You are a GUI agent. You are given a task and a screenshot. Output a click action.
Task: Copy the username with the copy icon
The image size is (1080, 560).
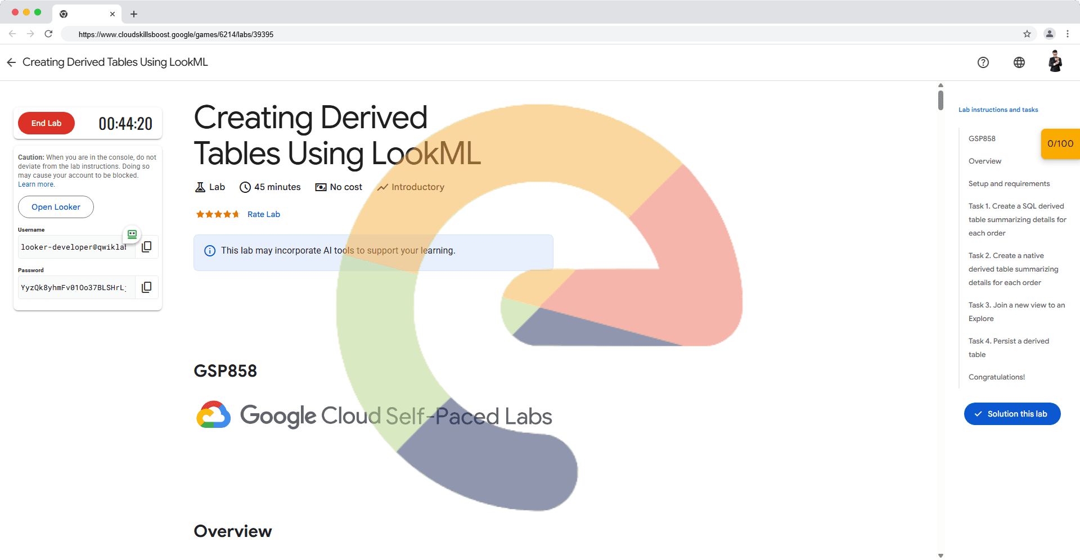147,247
